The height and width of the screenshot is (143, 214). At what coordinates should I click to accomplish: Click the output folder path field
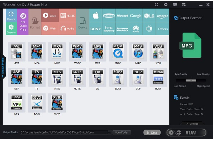tap(64, 132)
